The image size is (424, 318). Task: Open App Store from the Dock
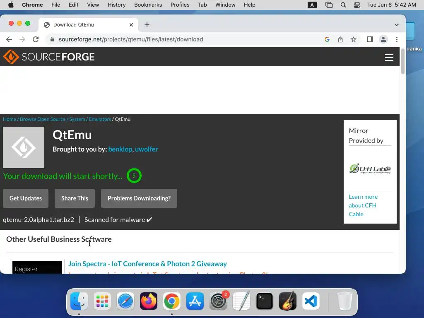pyautogui.click(x=195, y=301)
